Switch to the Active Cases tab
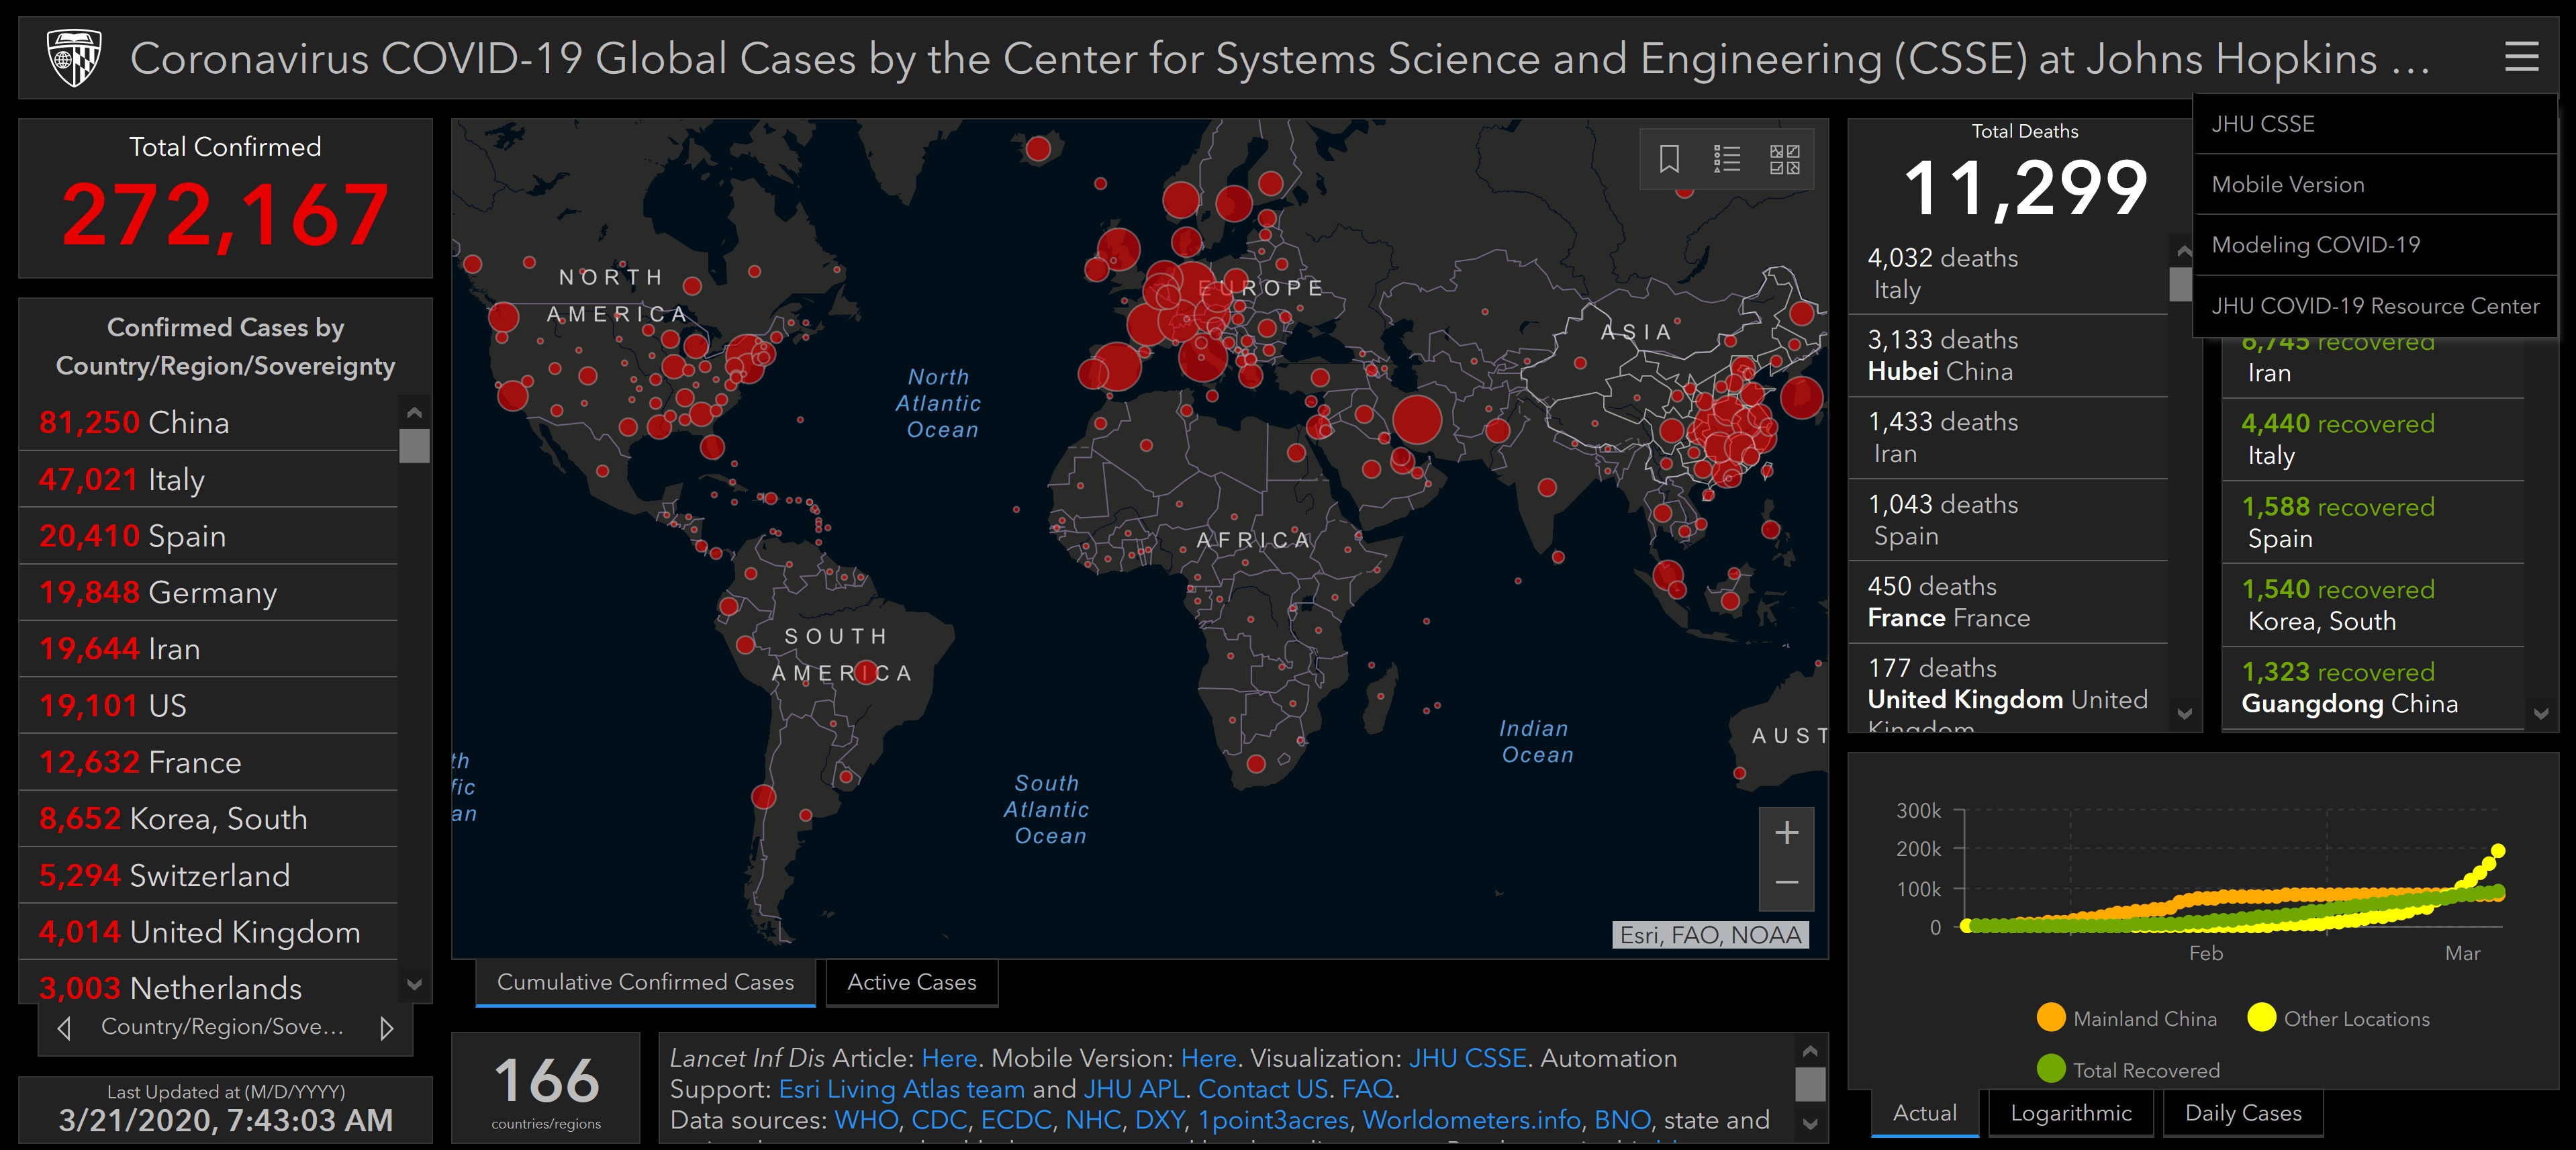The height and width of the screenshot is (1150, 2576). [911, 983]
